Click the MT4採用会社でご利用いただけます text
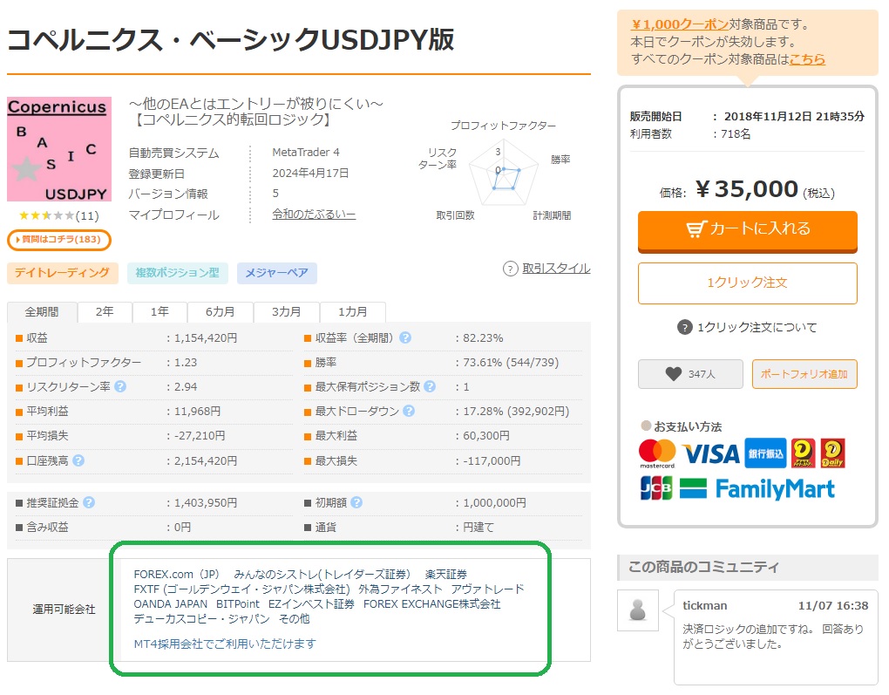889x695 pixels. (x=225, y=644)
